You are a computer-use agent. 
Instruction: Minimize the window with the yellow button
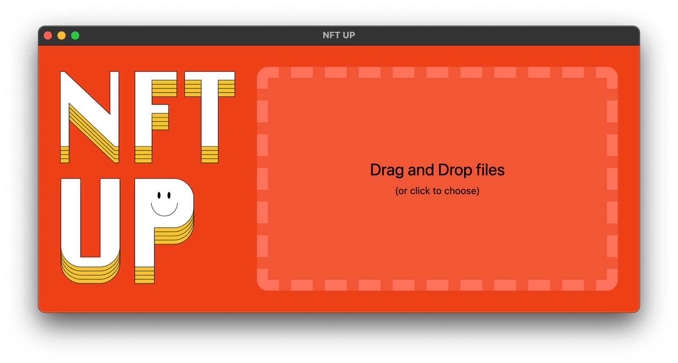click(x=61, y=36)
